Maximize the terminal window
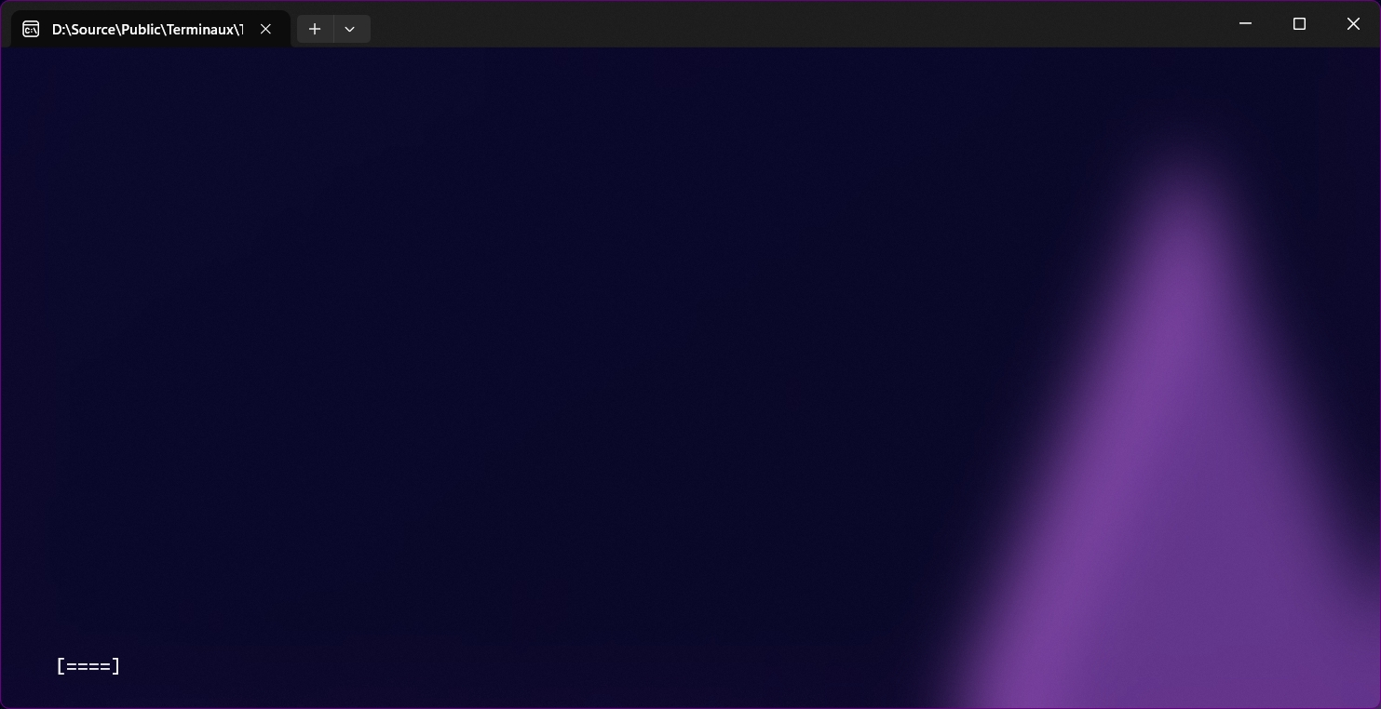 click(x=1299, y=23)
